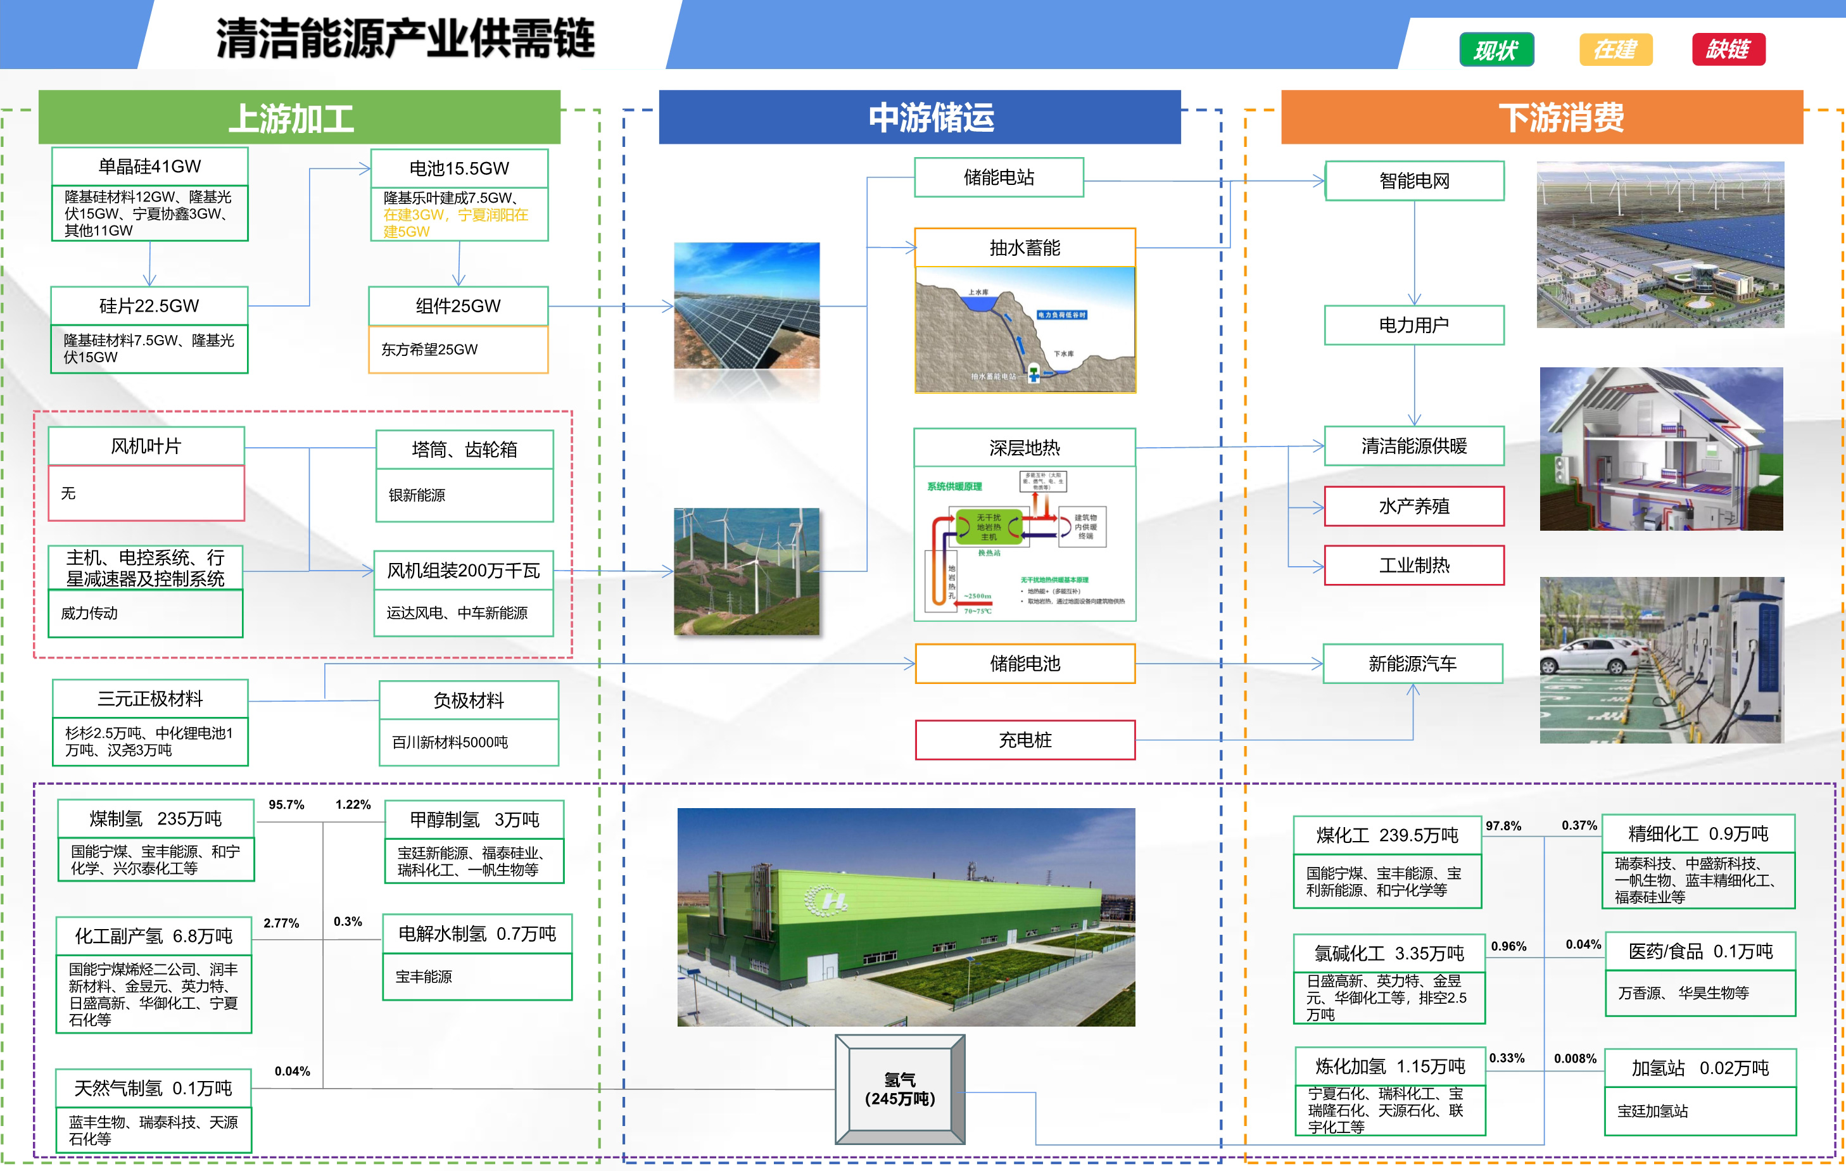This screenshot has width=1846, height=1171.
Task: Click the house heating cutaway image
Action: click(x=1660, y=448)
